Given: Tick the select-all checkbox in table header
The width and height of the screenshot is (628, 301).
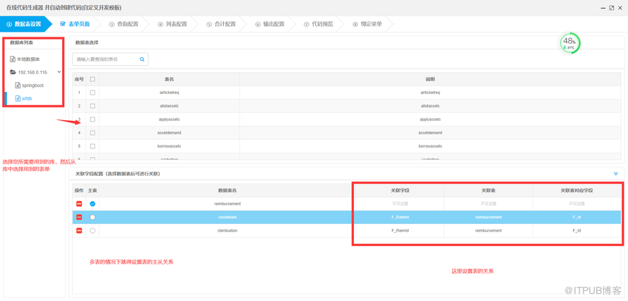Looking at the screenshot, I should point(93,79).
